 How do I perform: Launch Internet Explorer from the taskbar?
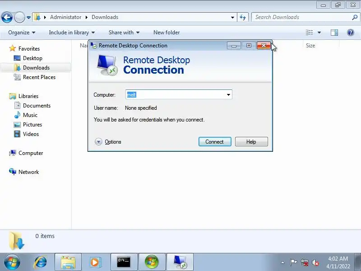pyautogui.click(x=41, y=262)
